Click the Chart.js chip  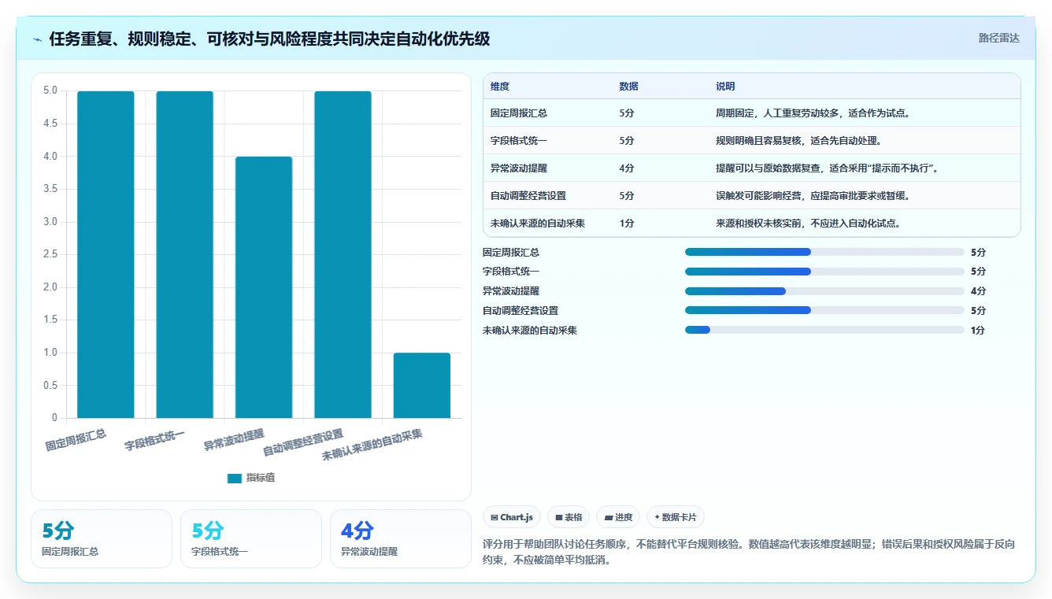coord(511,517)
